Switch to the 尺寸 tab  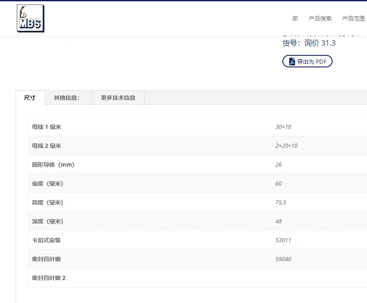click(30, 98)
